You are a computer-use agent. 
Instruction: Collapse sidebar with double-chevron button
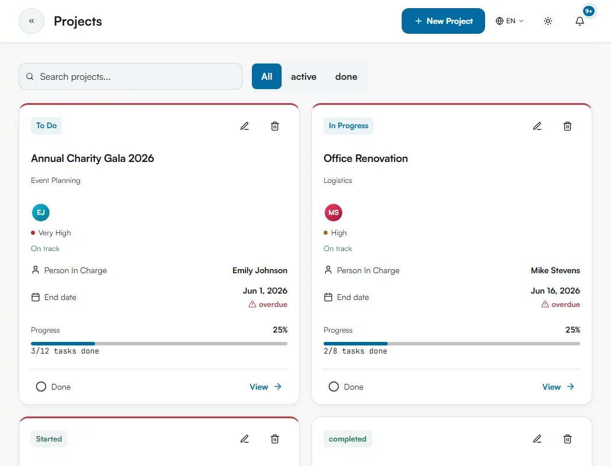click(x=31, y=21)
